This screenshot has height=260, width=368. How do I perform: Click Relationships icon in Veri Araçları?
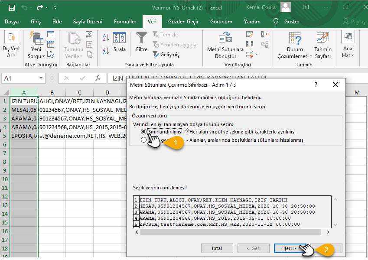click(265, 44)
